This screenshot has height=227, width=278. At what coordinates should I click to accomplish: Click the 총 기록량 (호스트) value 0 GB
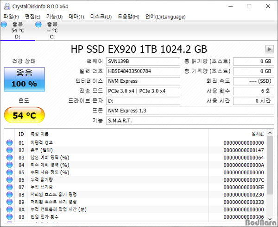(253, 71)
